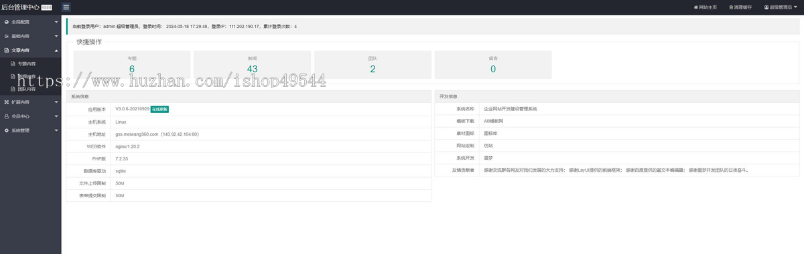
Task: Select 文章内容 in the sidebar
Action: pyautogui.click(x=30, y=50)
